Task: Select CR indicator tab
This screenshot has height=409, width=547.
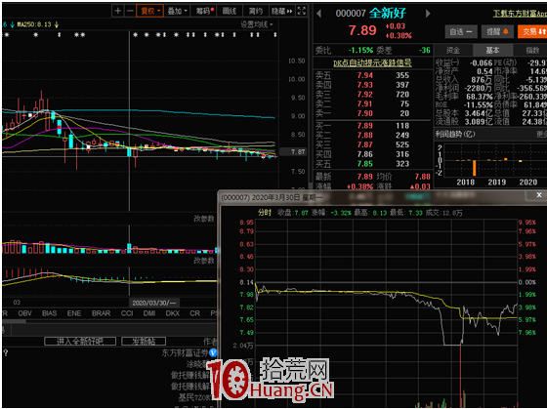Action: pos(195,313)
